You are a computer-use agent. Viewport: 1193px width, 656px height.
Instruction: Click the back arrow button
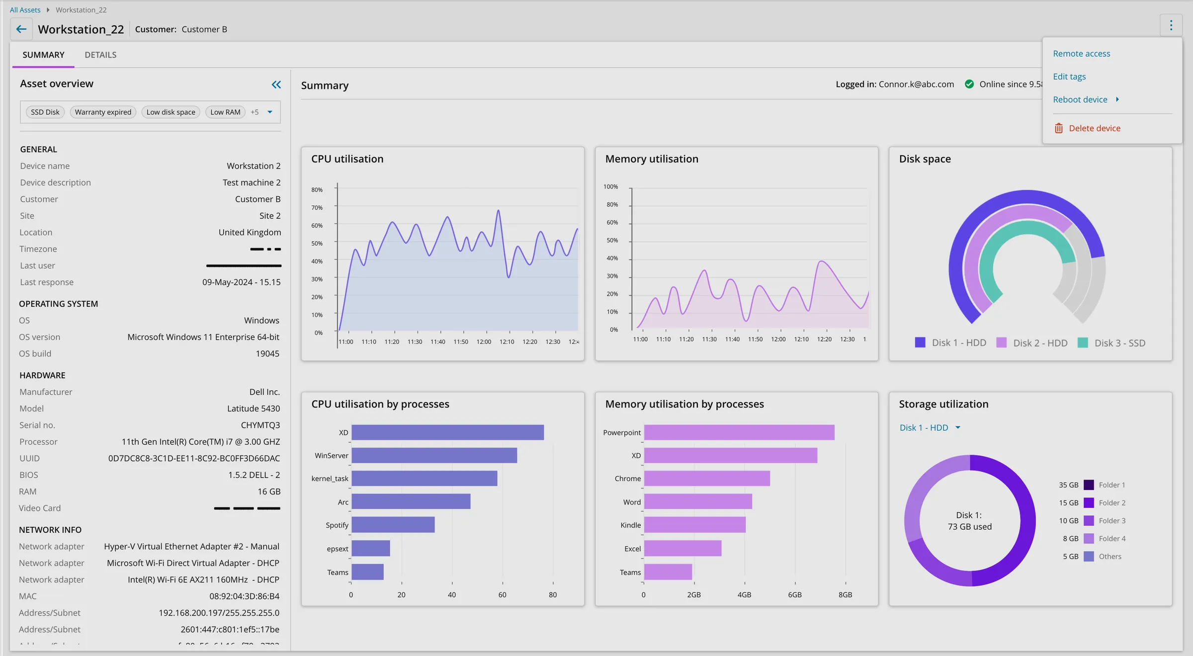pyautogui.click(x=21, y=29)
